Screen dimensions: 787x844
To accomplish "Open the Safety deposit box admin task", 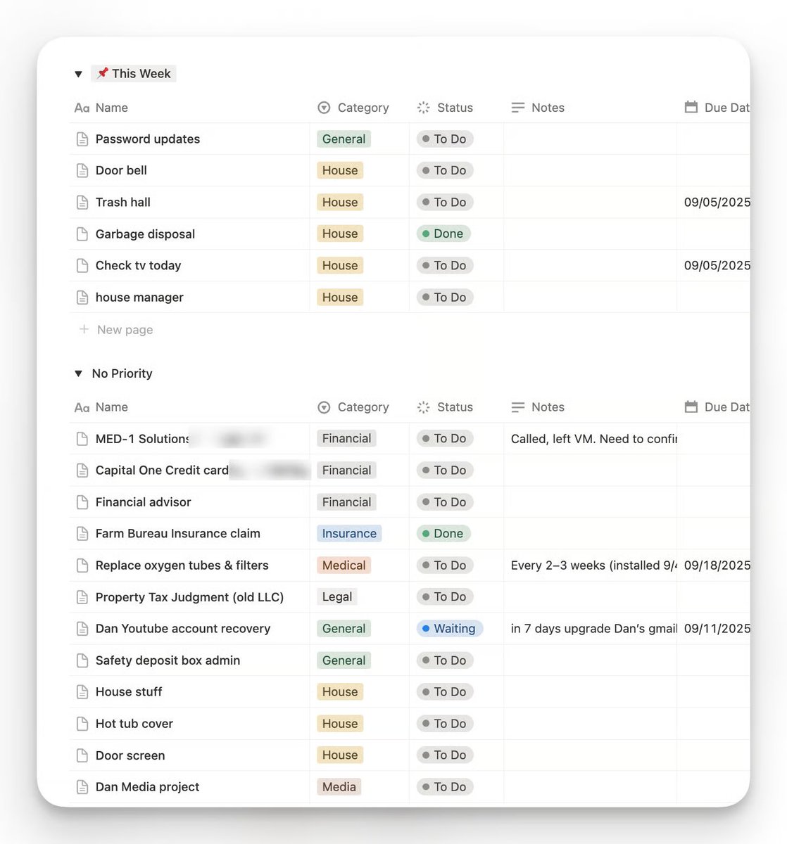I will [x=168, y=660].
